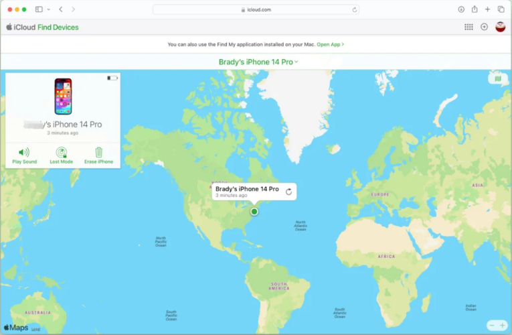
Task: Show Safari downloads
Action: 461,9
